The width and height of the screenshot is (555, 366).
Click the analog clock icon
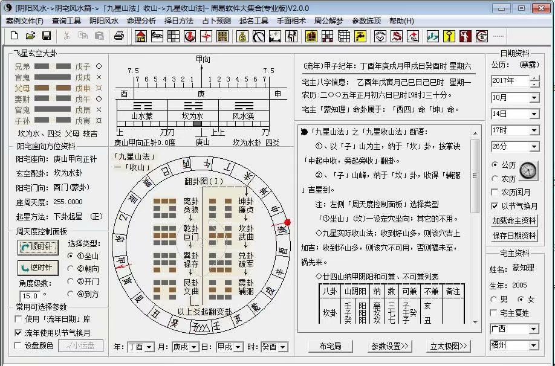pos(528,171)
